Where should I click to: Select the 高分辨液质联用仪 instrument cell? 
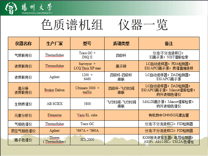pyautogui.click(x=23, y=90)
